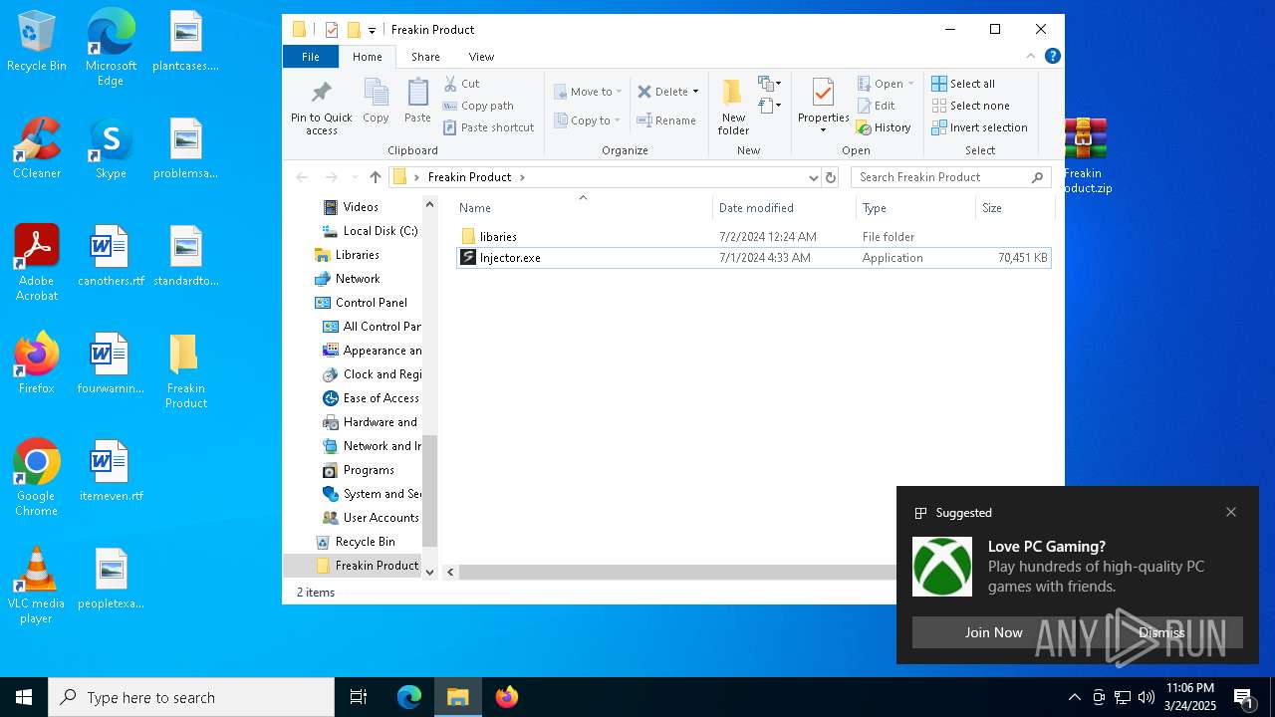Create a New folder from ribbon

point(733,107)
